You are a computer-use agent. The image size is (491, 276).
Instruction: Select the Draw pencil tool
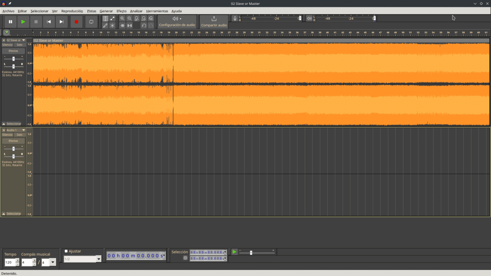105,25
